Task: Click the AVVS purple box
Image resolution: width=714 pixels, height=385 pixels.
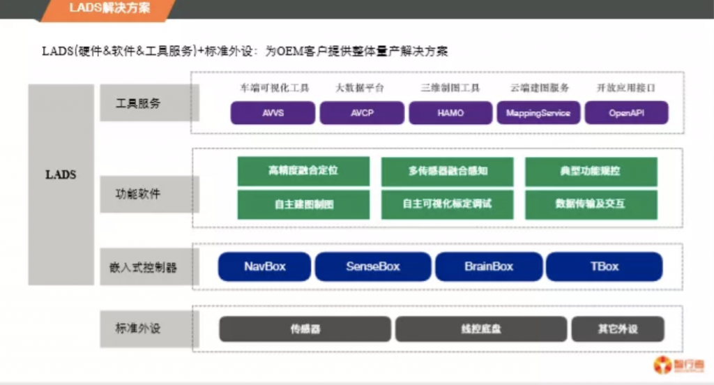Action: [x=273, y=113]
